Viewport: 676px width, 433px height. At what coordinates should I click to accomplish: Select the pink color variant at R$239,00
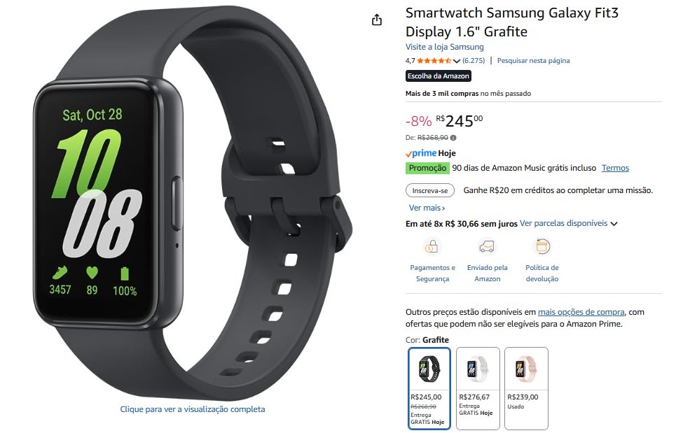pos(526,388)
